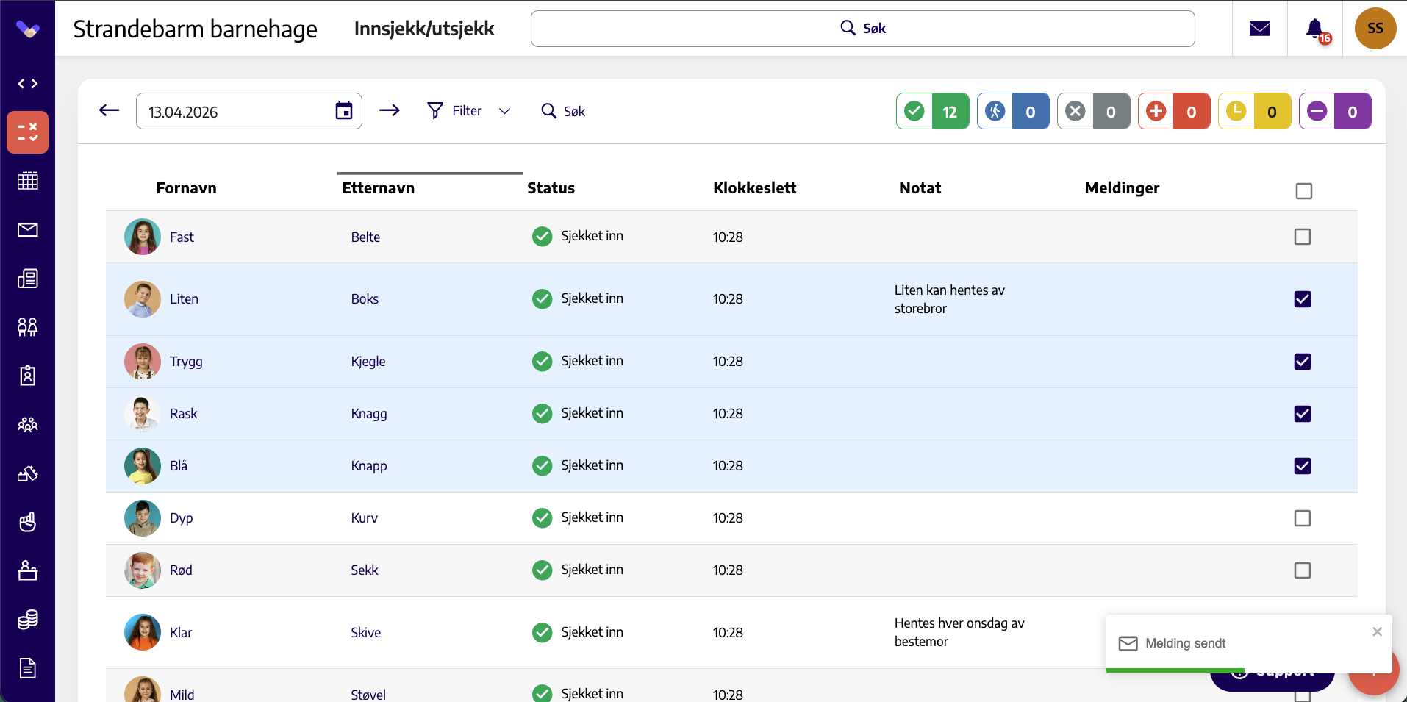
Task: Toggle the select-all checkbox in header
Action: [1304, 191]
